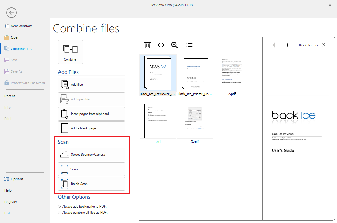Go to previous preview page arrow
The height and width of the screenshot is (223, 337).
273,45
